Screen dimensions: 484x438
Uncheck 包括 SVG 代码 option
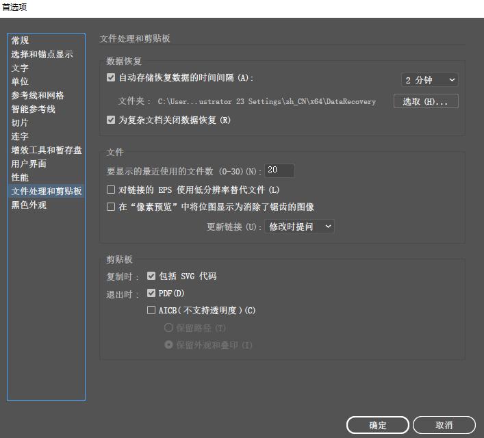[151, 276]
